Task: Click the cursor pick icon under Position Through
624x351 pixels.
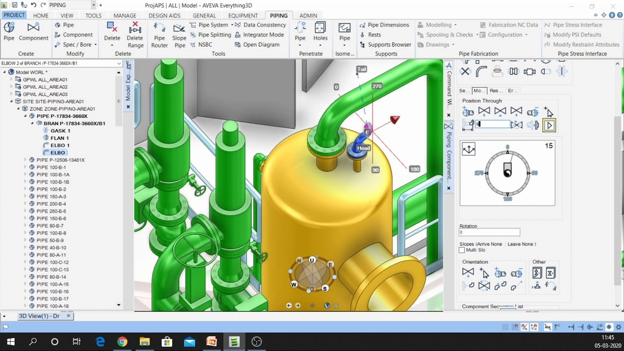Action: click(x=549, y=112)
